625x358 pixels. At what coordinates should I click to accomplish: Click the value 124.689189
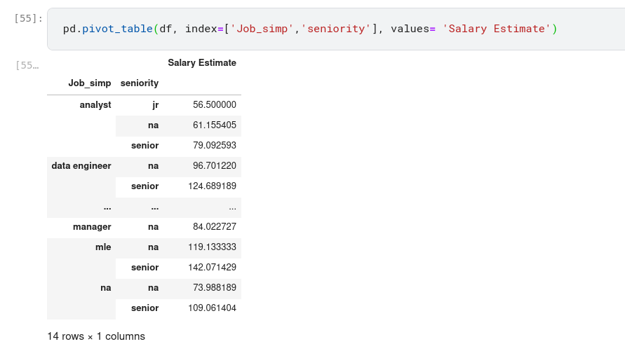coord(212,186)
